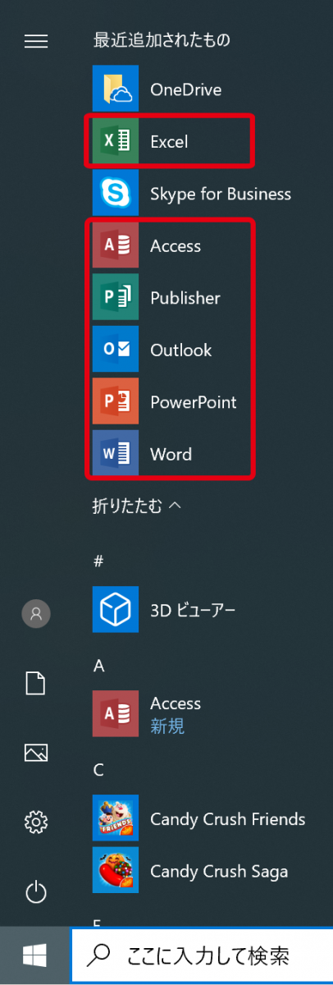Click the C letter group header
This screenshot has height=985, width=333.
[98, 770]
